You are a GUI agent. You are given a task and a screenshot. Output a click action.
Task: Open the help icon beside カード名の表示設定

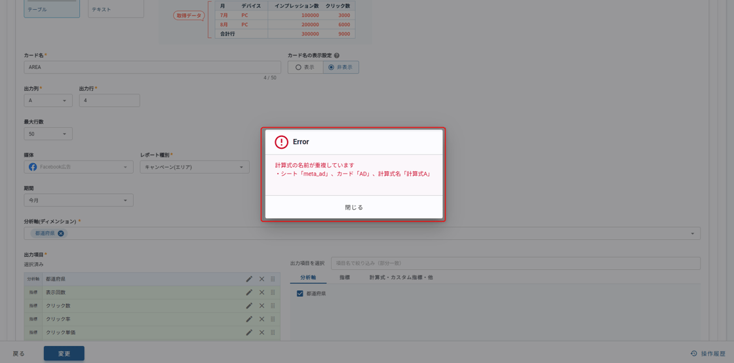coord(337,55)
